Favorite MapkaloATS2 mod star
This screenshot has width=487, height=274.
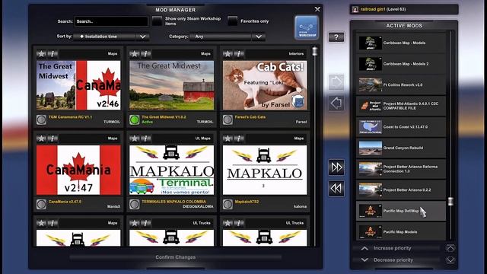click(x=228, y=139)
